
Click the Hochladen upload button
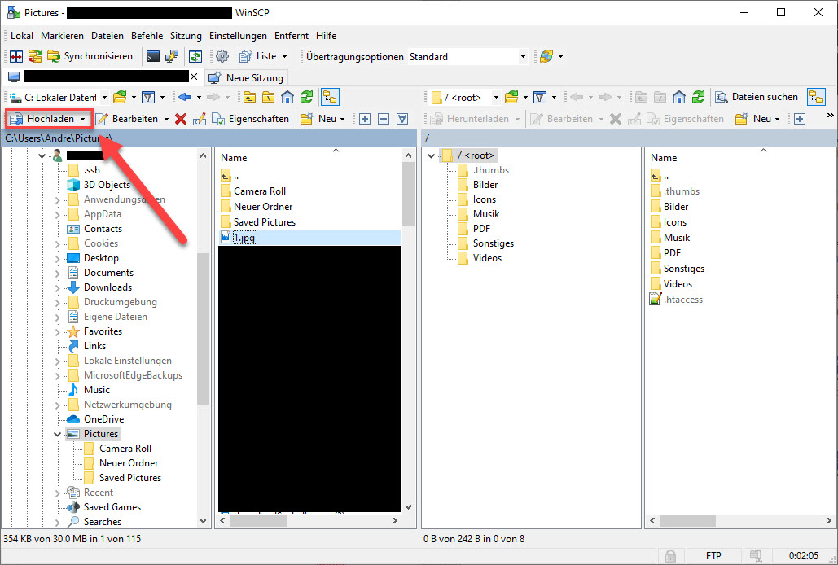42,119
